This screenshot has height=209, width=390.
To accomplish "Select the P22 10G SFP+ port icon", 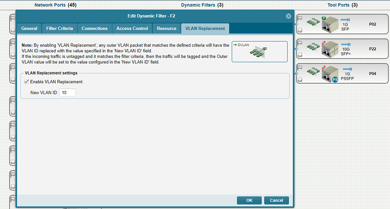I will pos(327,49).
